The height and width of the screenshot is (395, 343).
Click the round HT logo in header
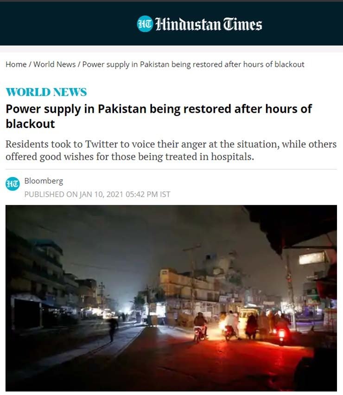[x=145, y=24]
